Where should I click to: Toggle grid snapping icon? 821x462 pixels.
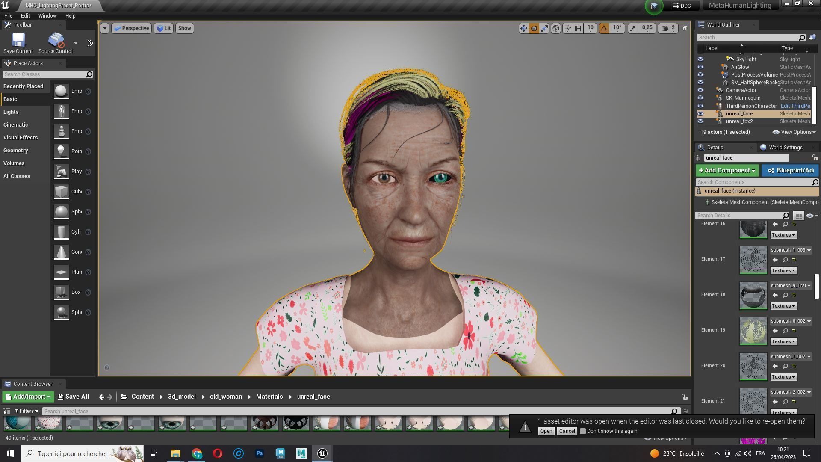tap(578, 28)
